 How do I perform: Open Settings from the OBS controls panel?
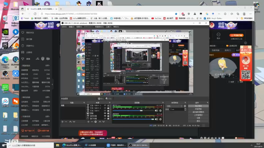pos(198,118)
